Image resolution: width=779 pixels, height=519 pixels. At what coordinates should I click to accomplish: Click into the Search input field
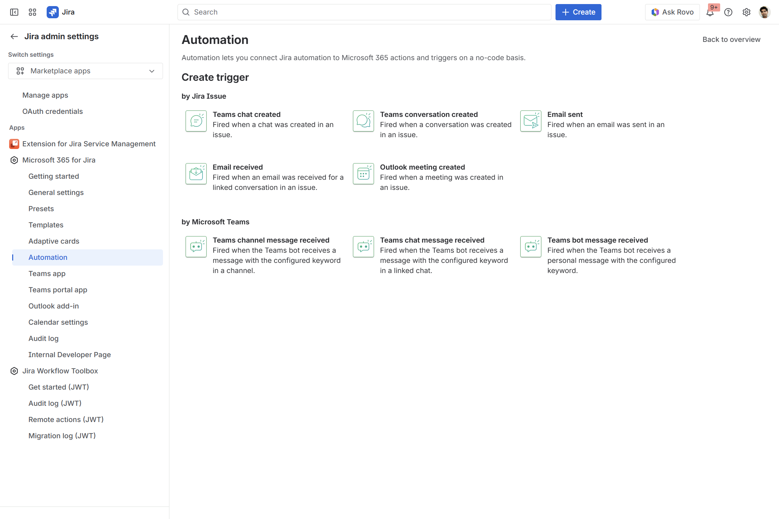364,12
